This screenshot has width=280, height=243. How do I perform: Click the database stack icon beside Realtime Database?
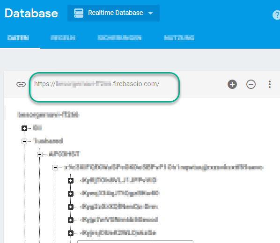(x=79, y=13)
